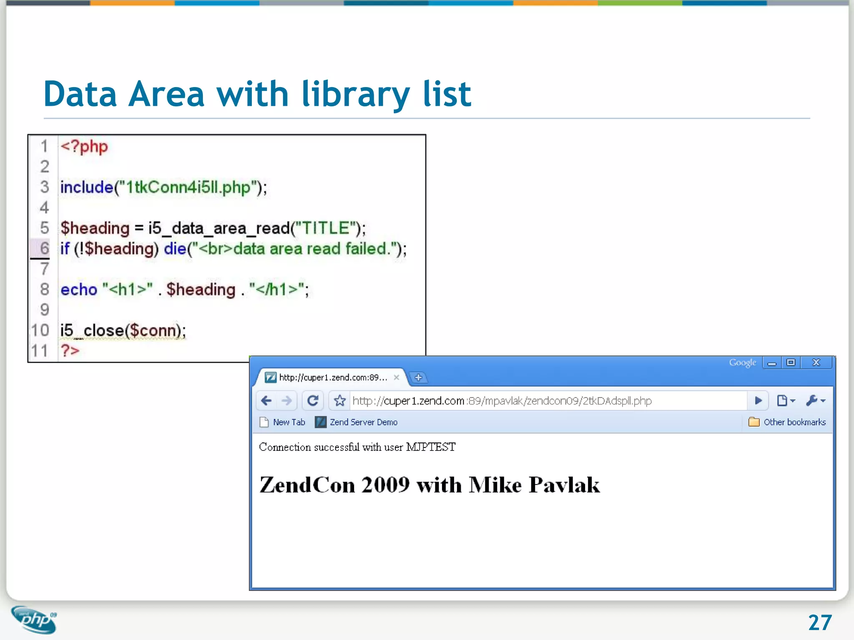Click the browser Back arrow button

point(266,400)
